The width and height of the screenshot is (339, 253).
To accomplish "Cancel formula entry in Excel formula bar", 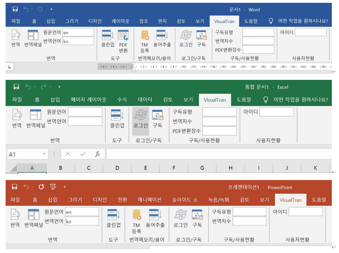I will [x=68, y=154].
